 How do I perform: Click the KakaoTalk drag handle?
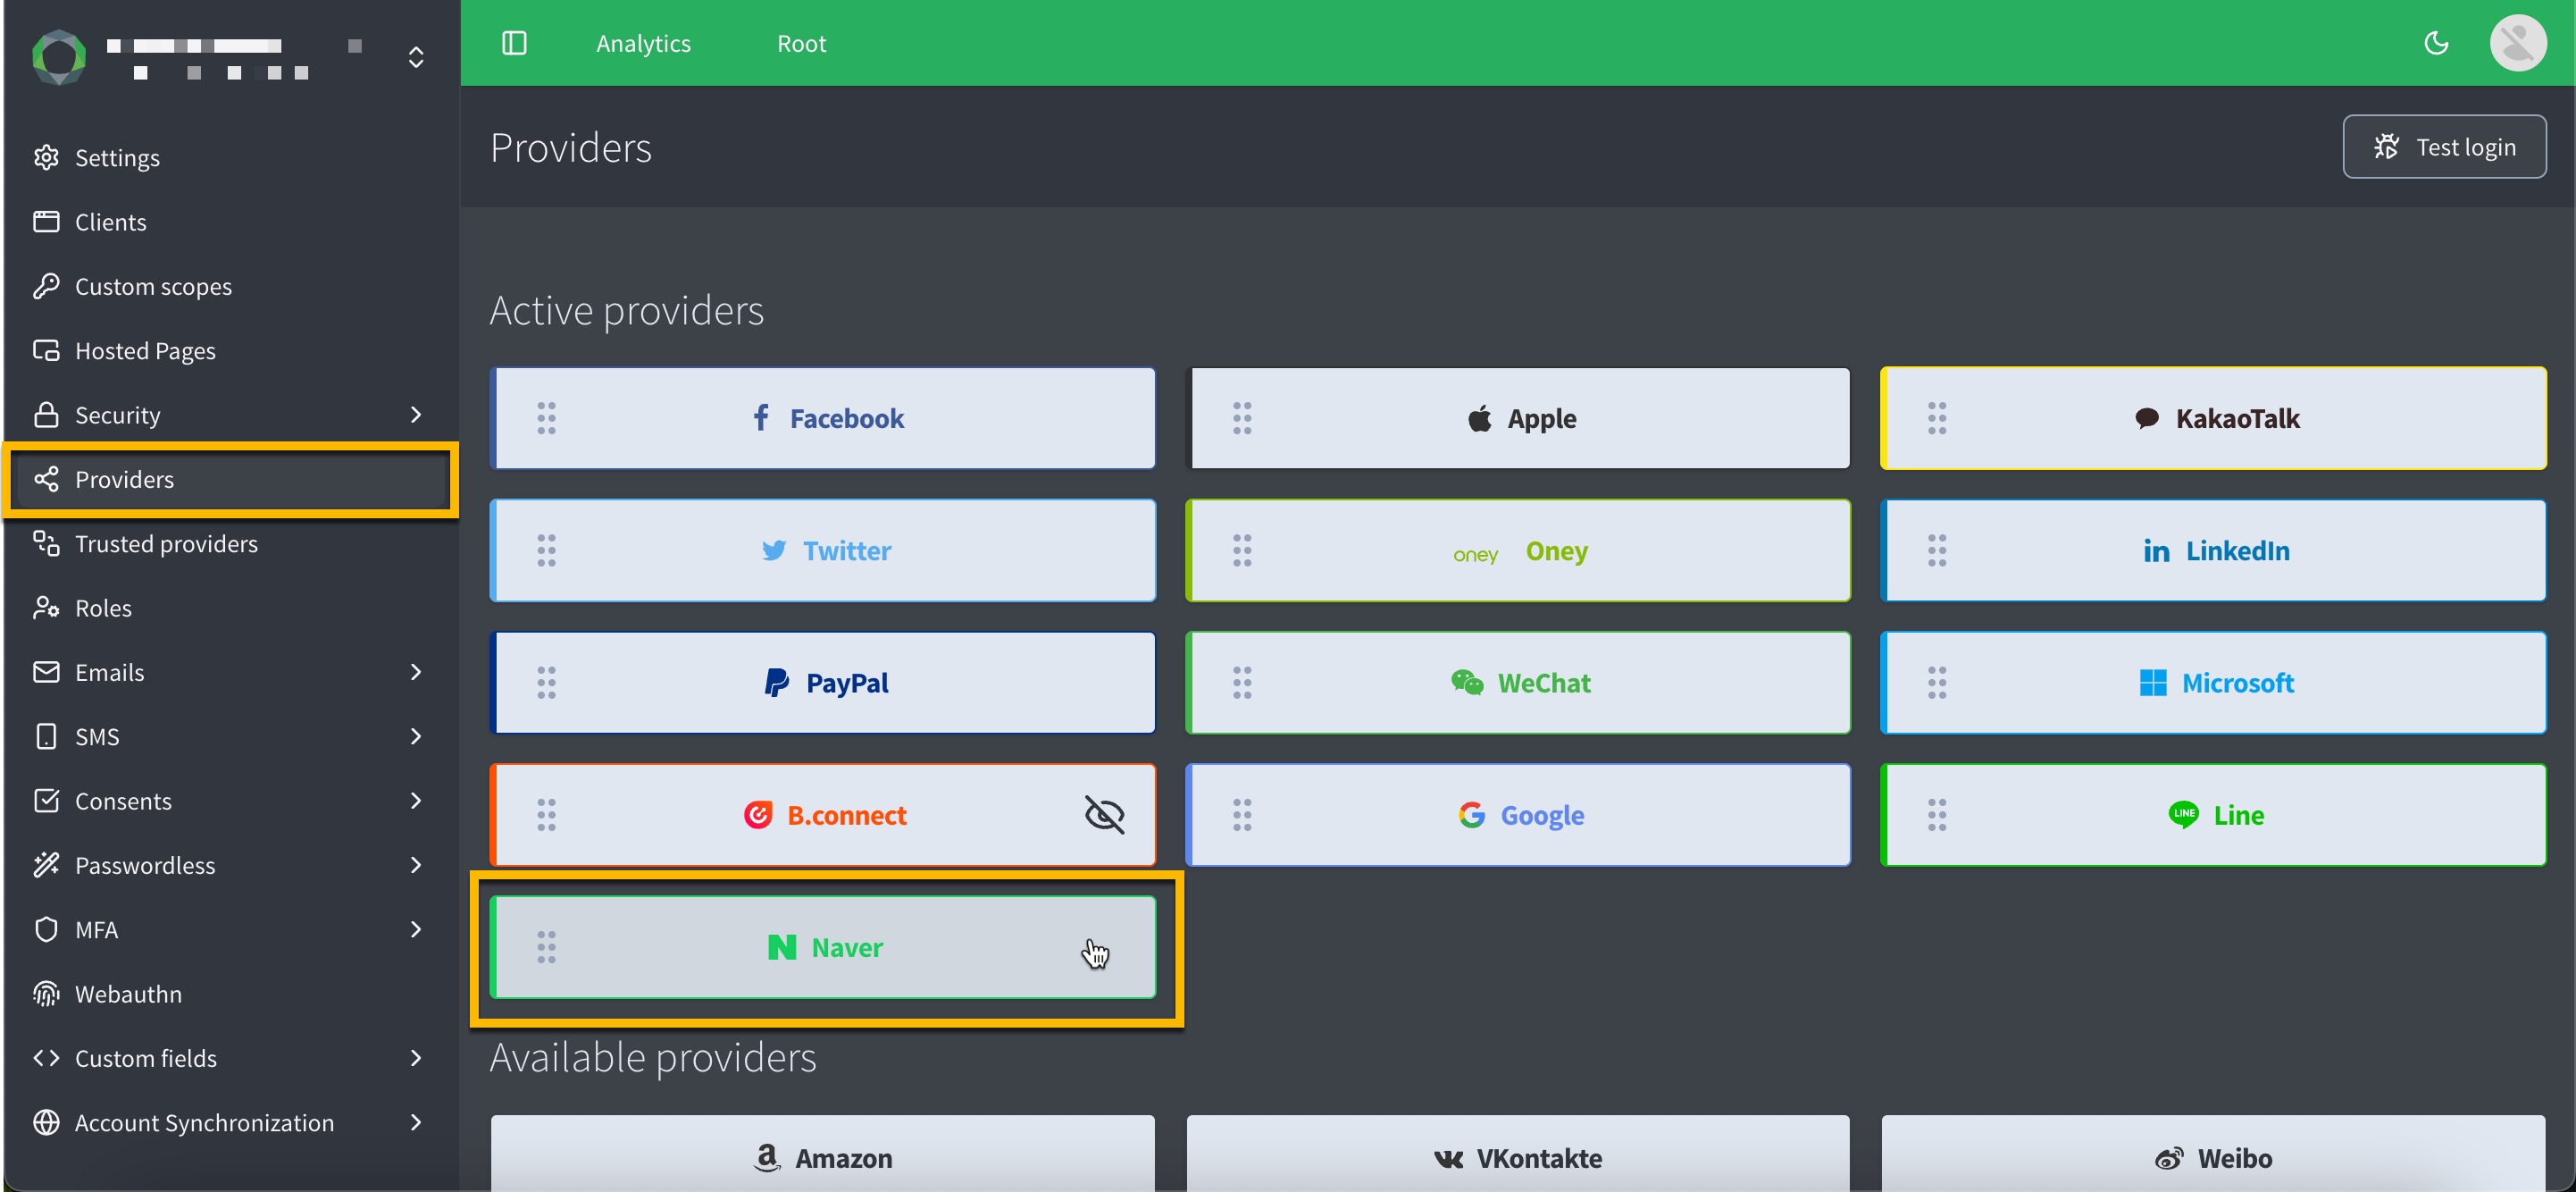pyautogui.click(x=1936, y=418)
